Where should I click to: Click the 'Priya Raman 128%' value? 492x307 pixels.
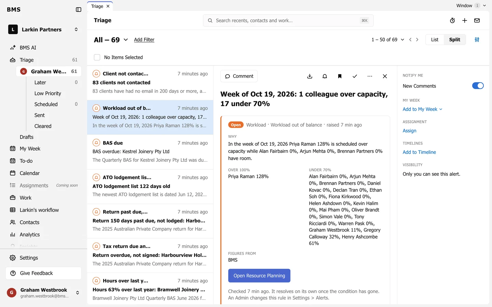[248, 176]
